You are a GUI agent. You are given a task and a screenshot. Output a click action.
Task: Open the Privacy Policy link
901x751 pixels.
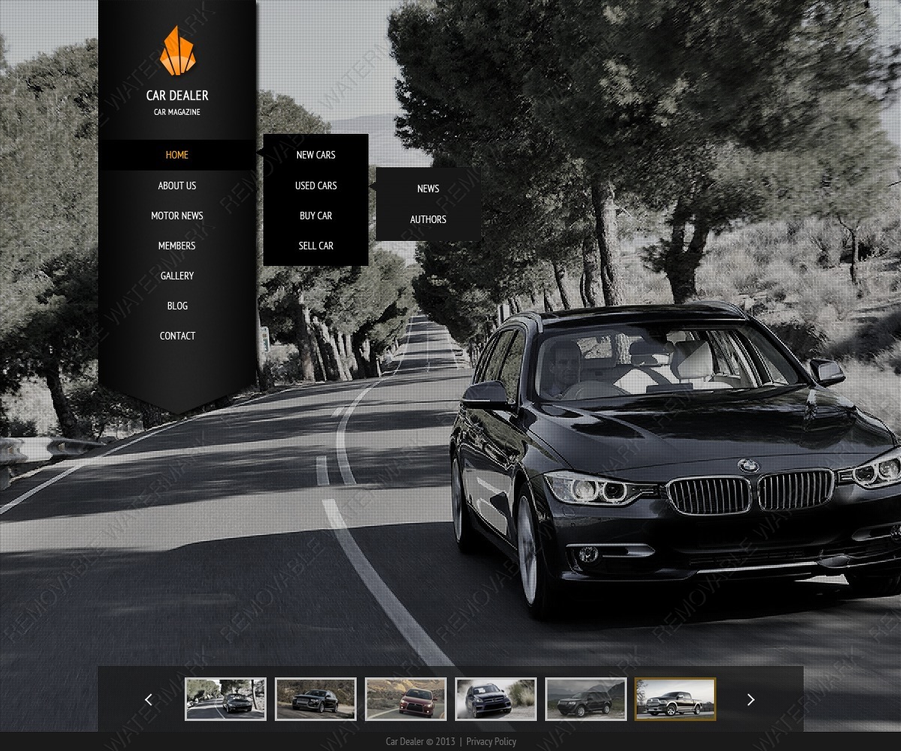[x=491, y=741]
